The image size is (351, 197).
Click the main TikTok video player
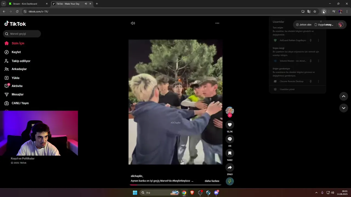pyautogui.click(x=175, y=102)
